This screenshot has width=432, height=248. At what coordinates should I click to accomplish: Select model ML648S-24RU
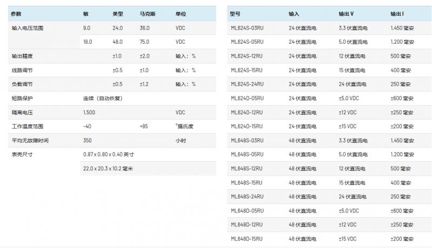point(247,197)
